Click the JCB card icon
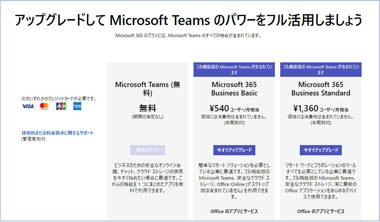Viewport: 380px width, 222px height. (61, 106)
